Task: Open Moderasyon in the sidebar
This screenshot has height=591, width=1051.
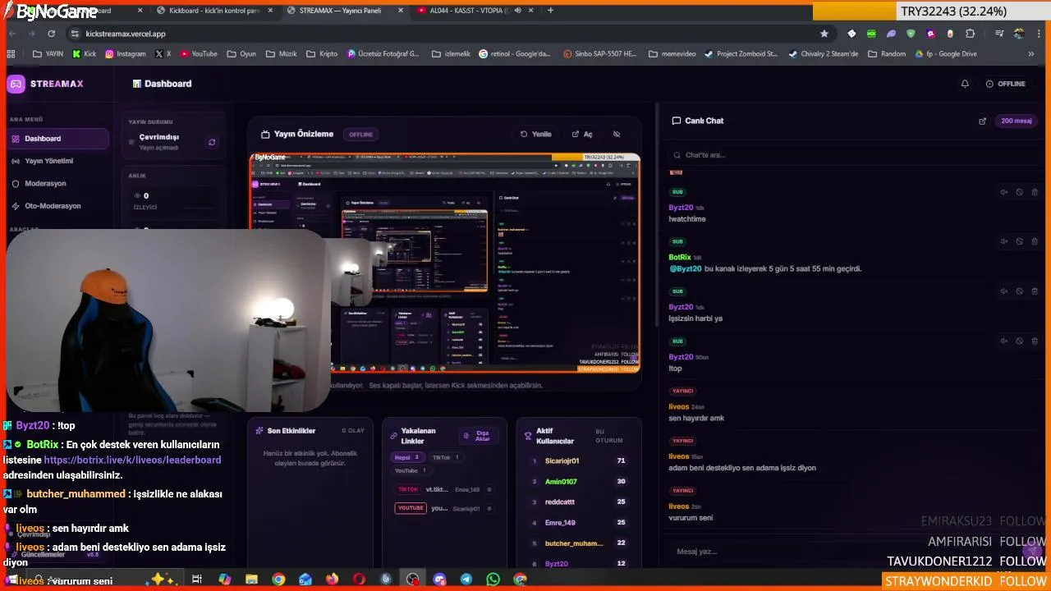Action: (57, 183)
